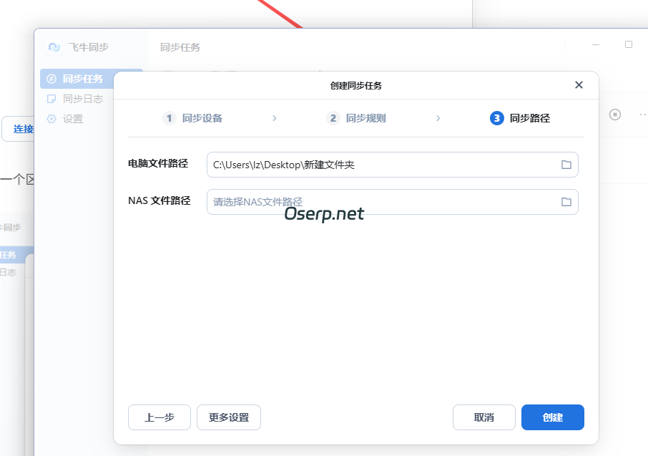Open the 设置 gear icon in the sidebar
Viewport: 648px width, 456px height.
pos(50,119)
